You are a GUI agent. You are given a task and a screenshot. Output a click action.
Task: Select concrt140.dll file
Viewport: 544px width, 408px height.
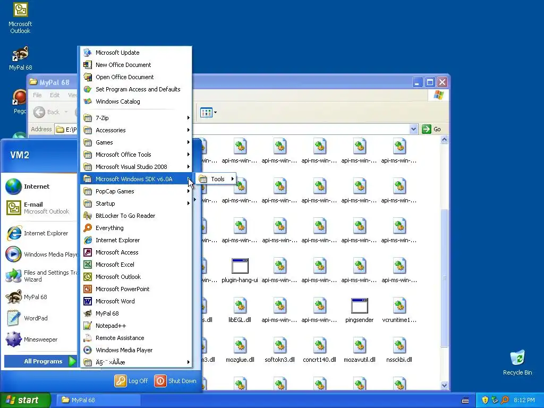(319, 351)
